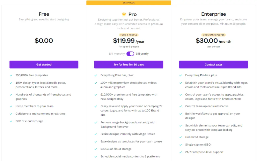Click the checkmark next to Invite members to your team
Image resolution: width=257 pixels, height=161 pixels.
tap(11, 106)
